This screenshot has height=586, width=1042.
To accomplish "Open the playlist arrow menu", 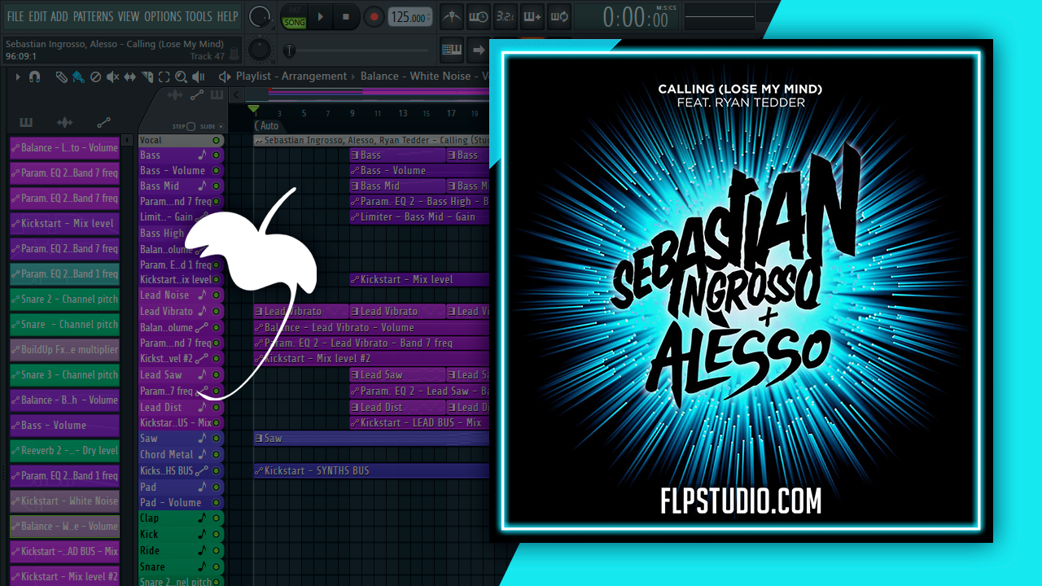I will [x=18, y=76].
